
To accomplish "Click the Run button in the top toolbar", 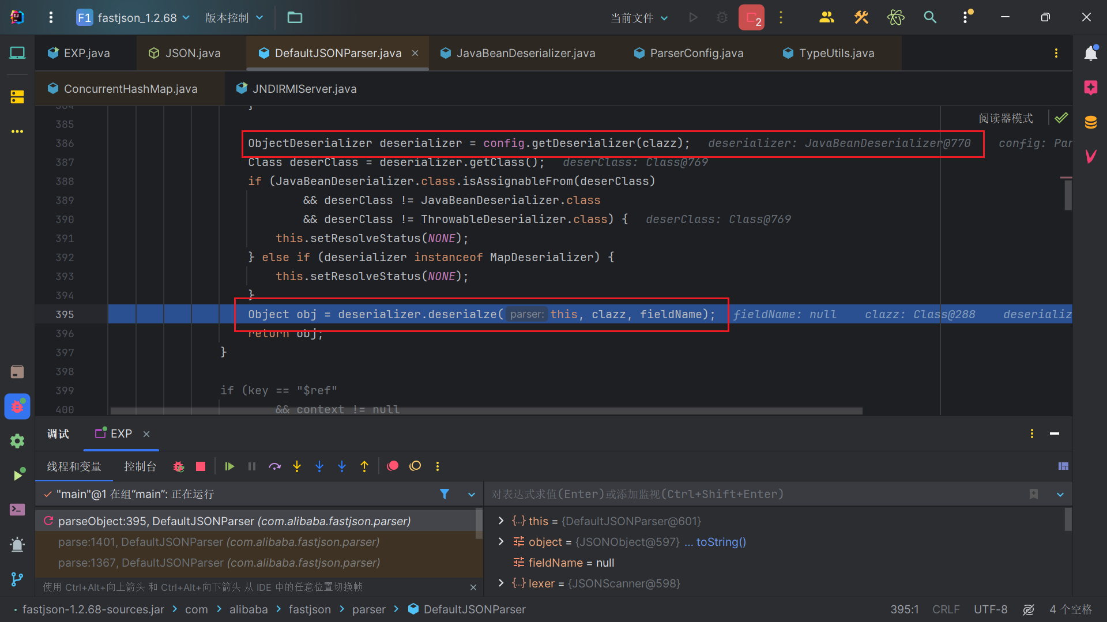I will coord(693,17).
